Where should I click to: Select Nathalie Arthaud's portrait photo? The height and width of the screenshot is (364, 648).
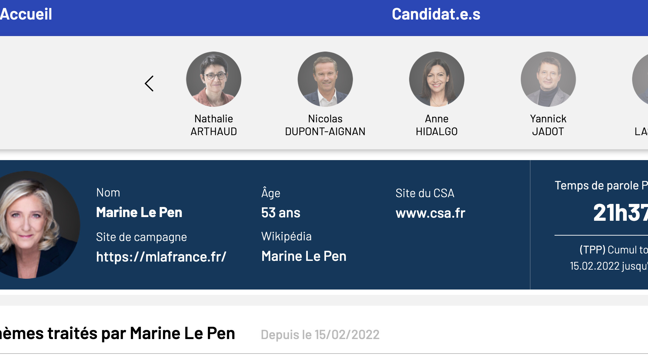(214, 79)
